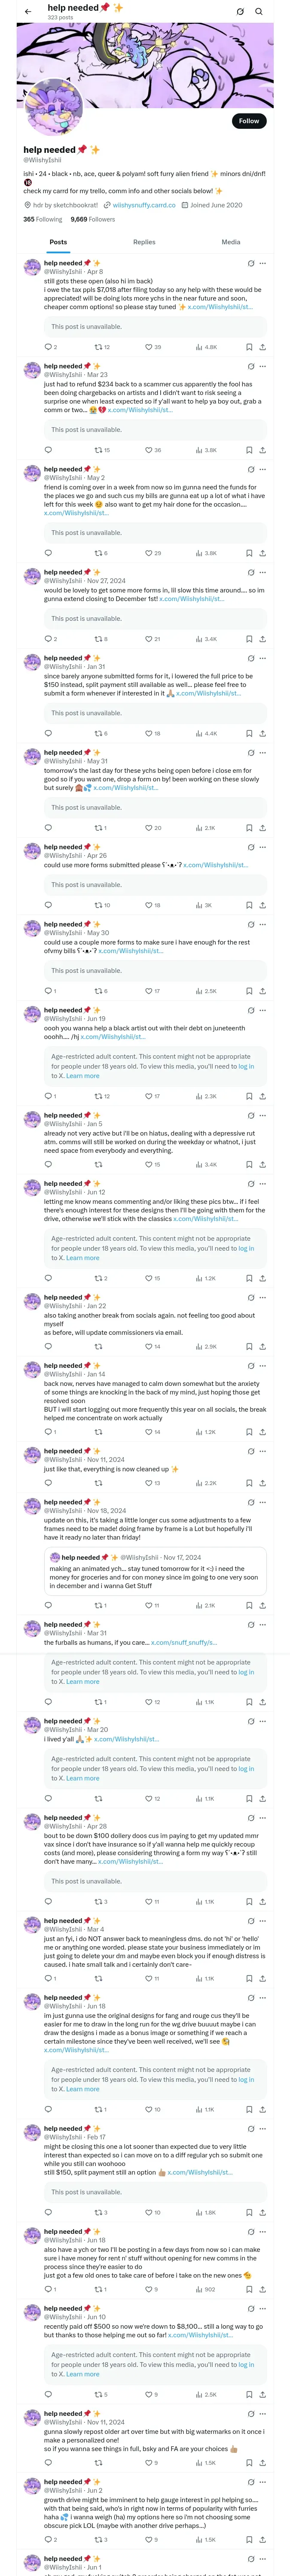
Task: Go back using the back arrow
Action: click(28, 12)
